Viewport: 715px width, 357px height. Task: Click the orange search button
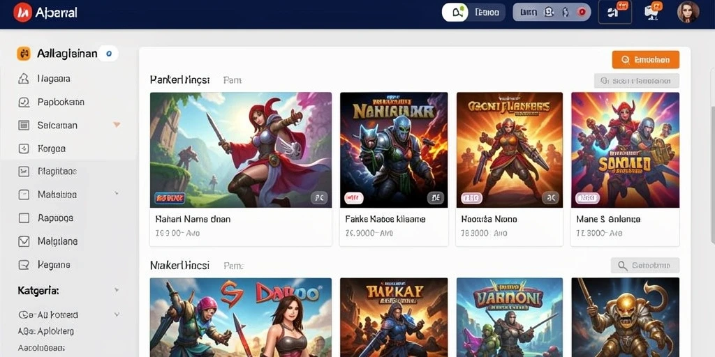645,60
